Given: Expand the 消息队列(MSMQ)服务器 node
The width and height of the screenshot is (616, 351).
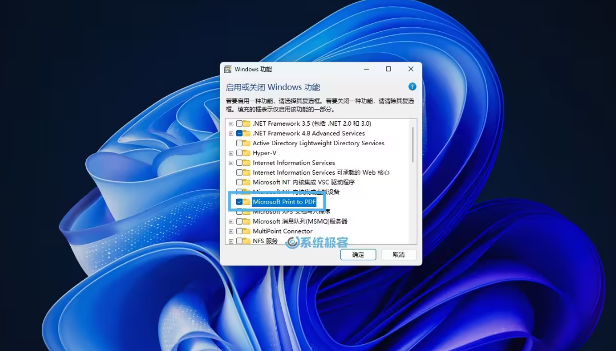Looking at the screenshot, I should pyautogui.click(x=231, y=222).
